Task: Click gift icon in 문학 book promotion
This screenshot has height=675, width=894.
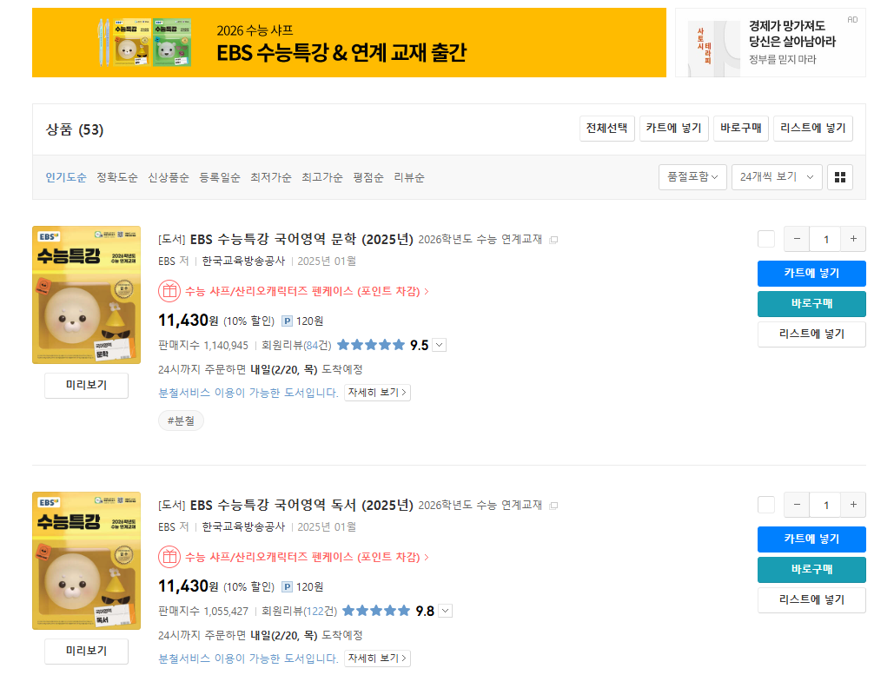Action: (169, 291)
